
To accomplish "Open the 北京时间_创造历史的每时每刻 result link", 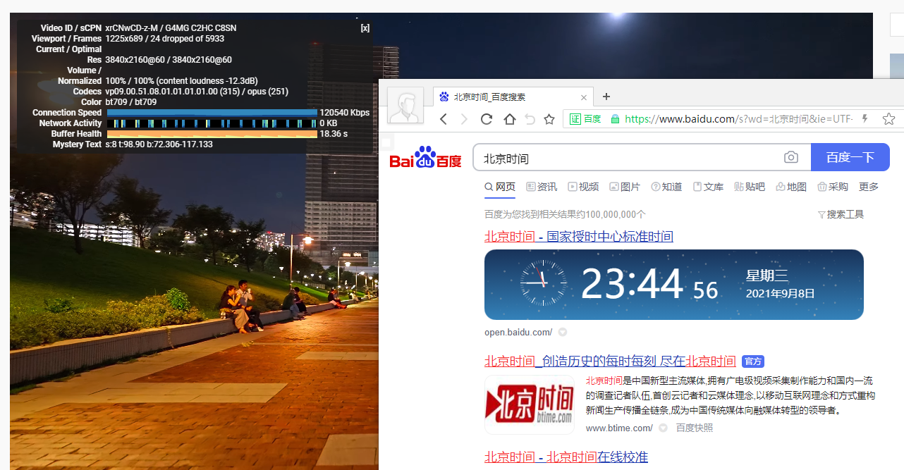I will click(610, 361).
